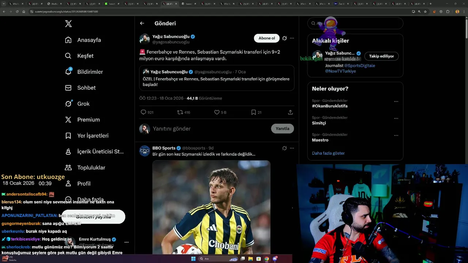
Task: Open more options on BBO Sports reply
Action: [x=292, y=148]
